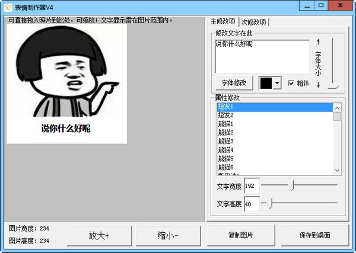356x253 pixels.
Task: Select 短发1 in the template list
Action: click(x=275, y=107)
